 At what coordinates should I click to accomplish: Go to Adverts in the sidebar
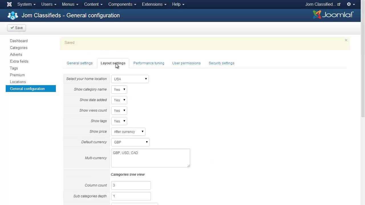coord(16,54)
